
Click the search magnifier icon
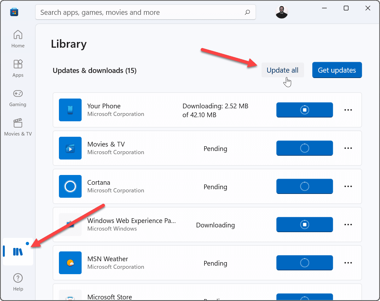248,12
